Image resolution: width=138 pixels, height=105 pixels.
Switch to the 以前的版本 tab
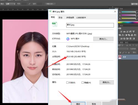[x=81, y=18]
